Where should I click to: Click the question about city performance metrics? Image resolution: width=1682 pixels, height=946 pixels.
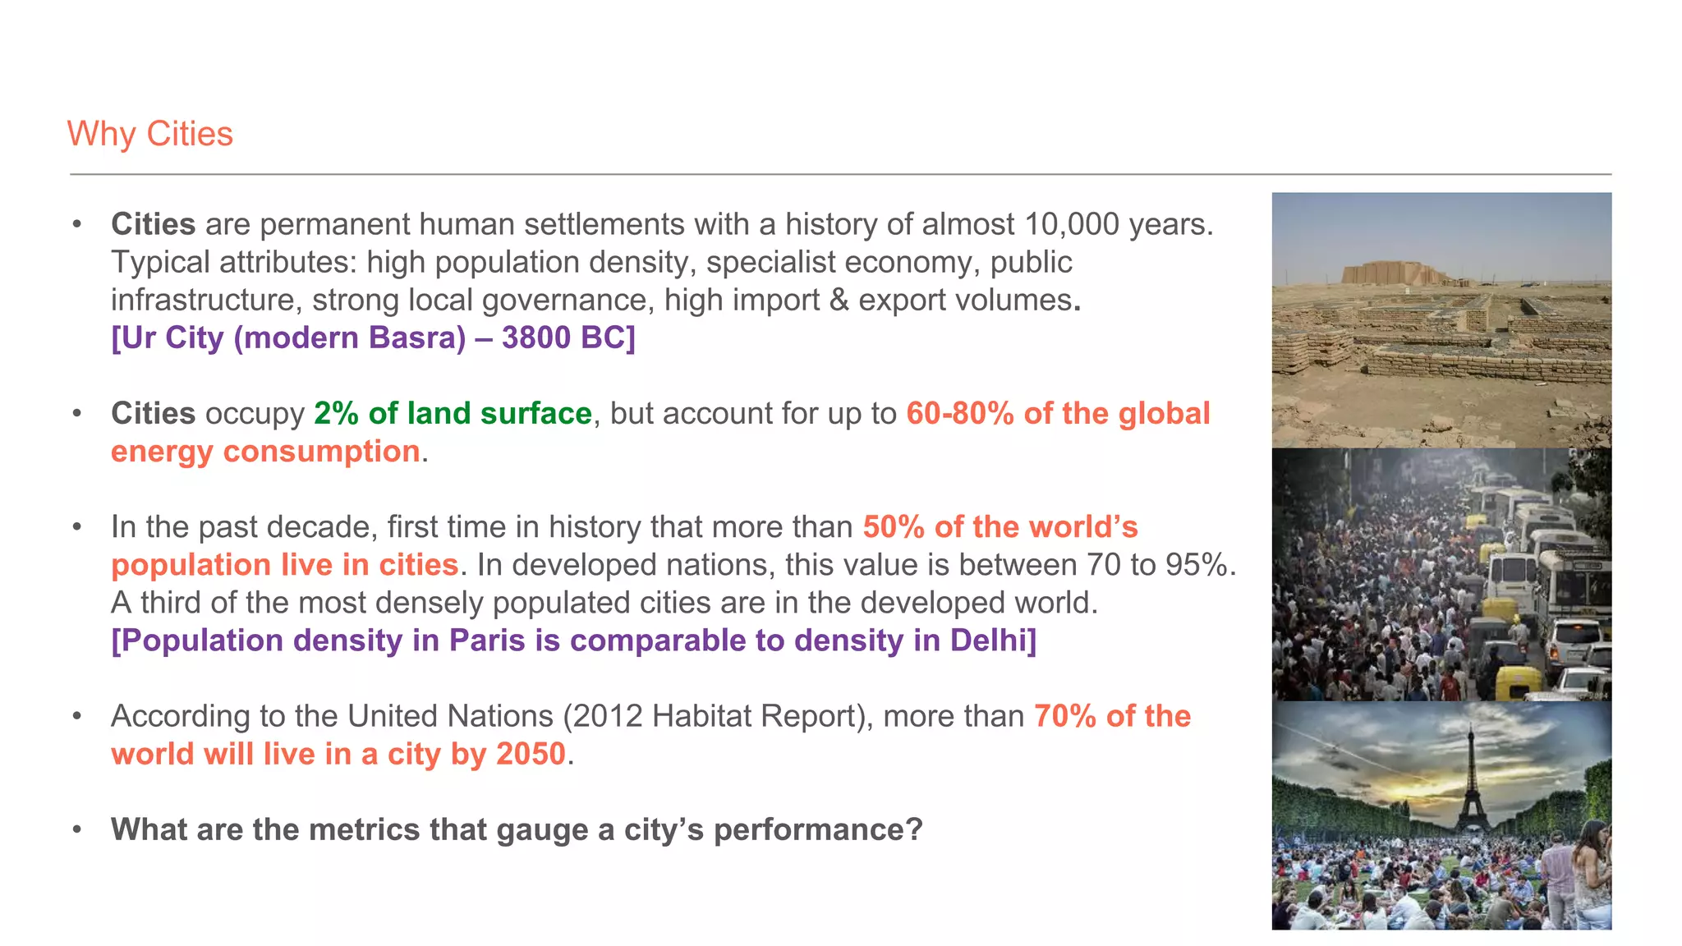pos(517,829)
